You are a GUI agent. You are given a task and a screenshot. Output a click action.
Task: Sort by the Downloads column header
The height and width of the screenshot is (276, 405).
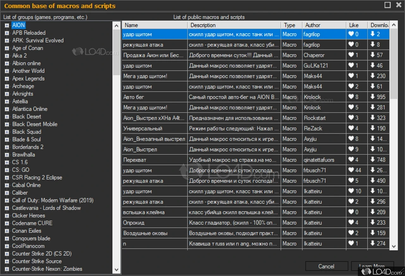pyautogui.click(x=379, y=25)
